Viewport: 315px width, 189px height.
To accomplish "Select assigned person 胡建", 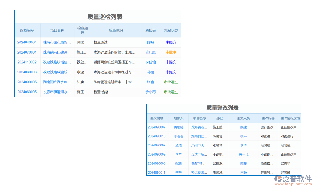I will click(243, 127).
